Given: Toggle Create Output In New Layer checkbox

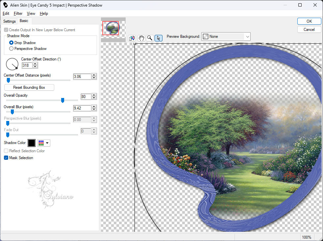Looking at the screenshot, I should [x=6, y=30].
